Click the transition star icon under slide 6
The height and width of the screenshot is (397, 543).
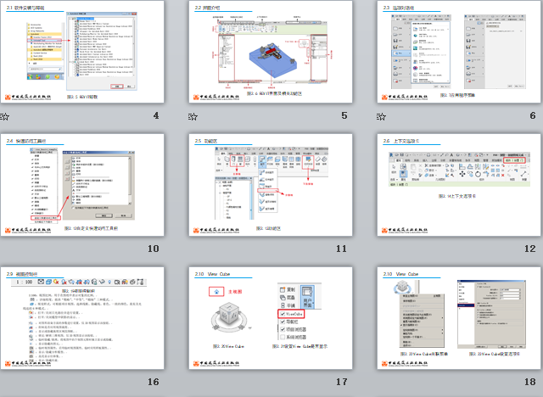382,116
